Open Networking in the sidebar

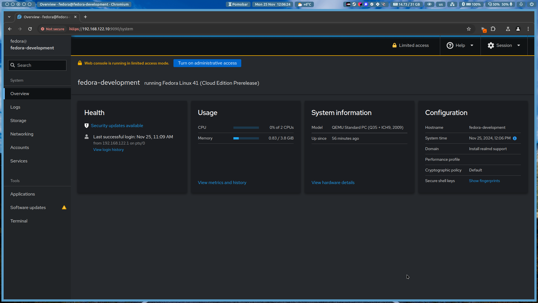tap(37, 134)
